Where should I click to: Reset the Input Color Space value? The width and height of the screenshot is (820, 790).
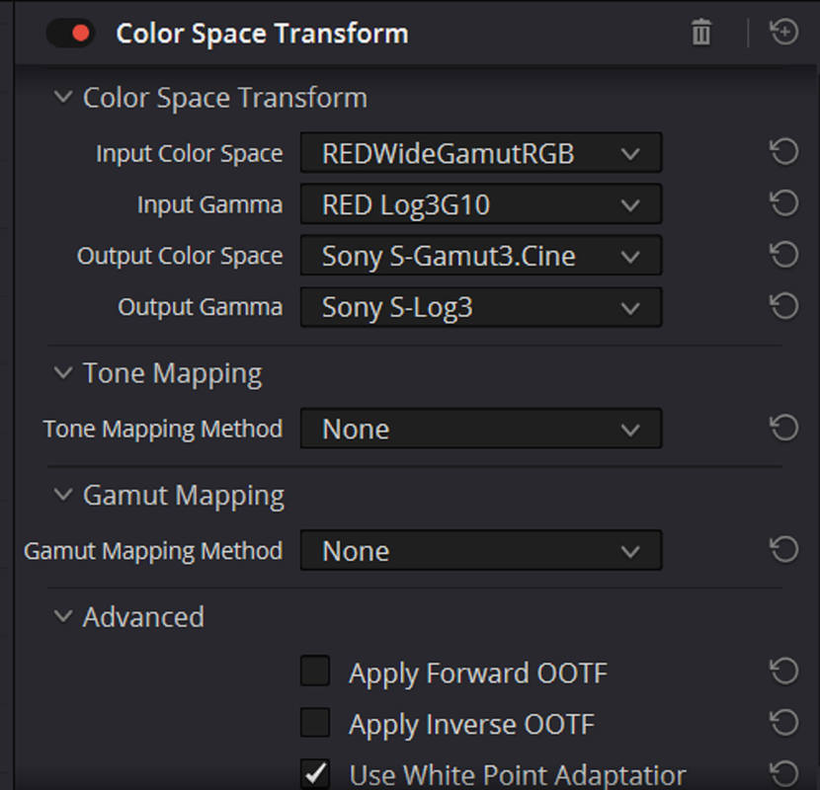click(783, 152)
